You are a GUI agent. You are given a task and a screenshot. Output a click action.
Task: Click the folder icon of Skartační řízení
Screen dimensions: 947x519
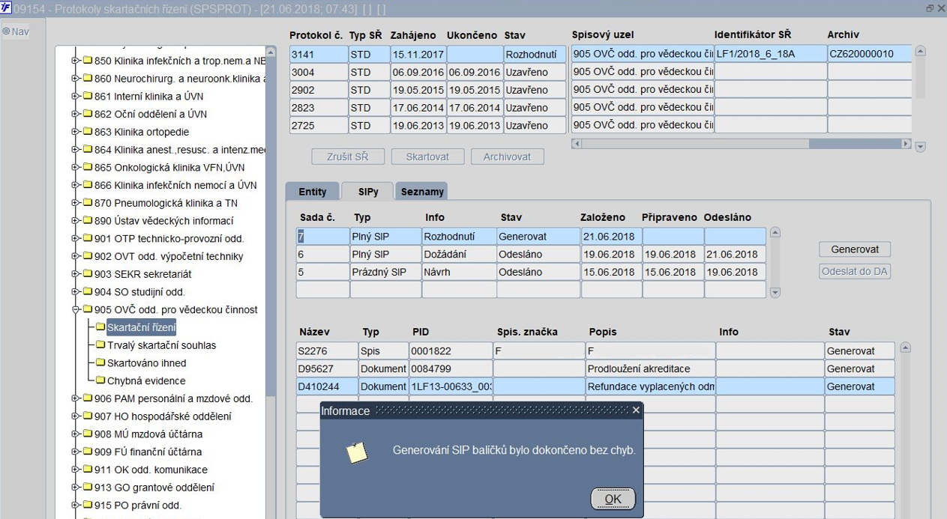(x=100, y=327)
